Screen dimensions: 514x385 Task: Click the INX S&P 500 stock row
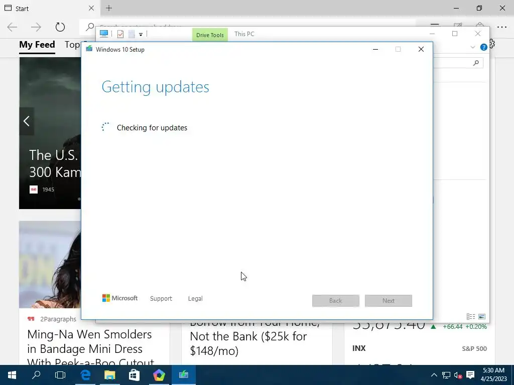click(420, 348)
